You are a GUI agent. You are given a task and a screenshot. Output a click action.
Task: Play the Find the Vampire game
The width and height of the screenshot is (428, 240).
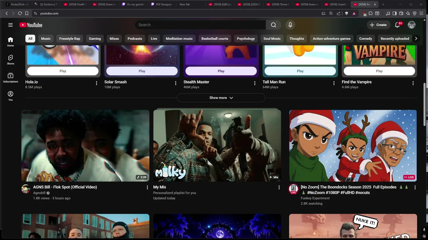click(x=379, y=71)
